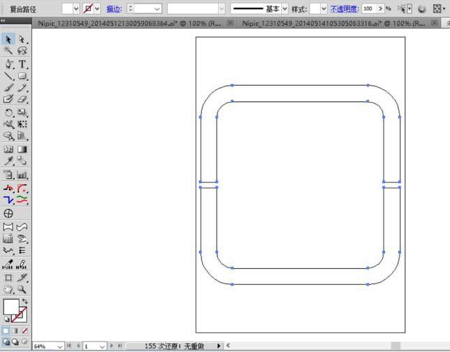The width and height of the screenshot is (450, 352).
Task: Enable Draw Normal mode
Action: pos(6,342)
